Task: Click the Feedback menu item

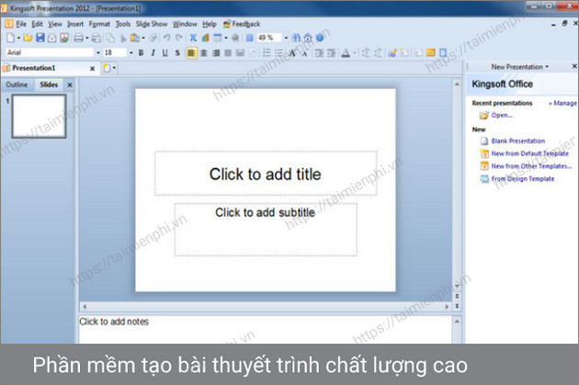Action: coord(242,24)
